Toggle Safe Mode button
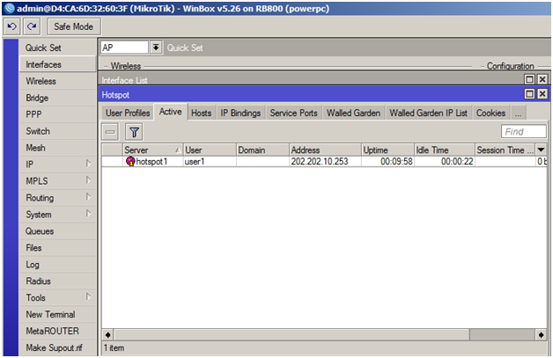This screenshot has width=553, height=358. click(x=74, y=26)
